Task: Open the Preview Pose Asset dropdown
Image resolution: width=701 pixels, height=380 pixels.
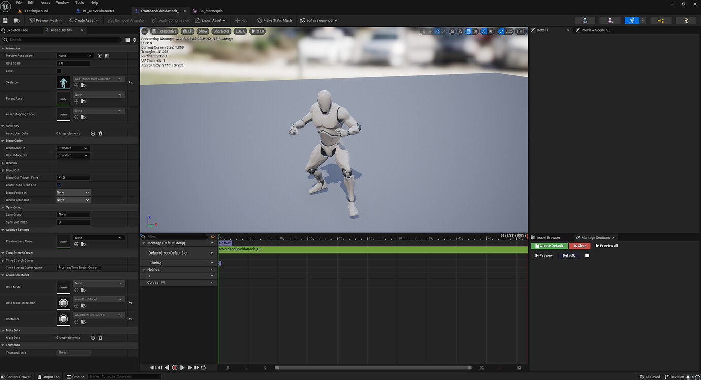Action: pos(75,56)
